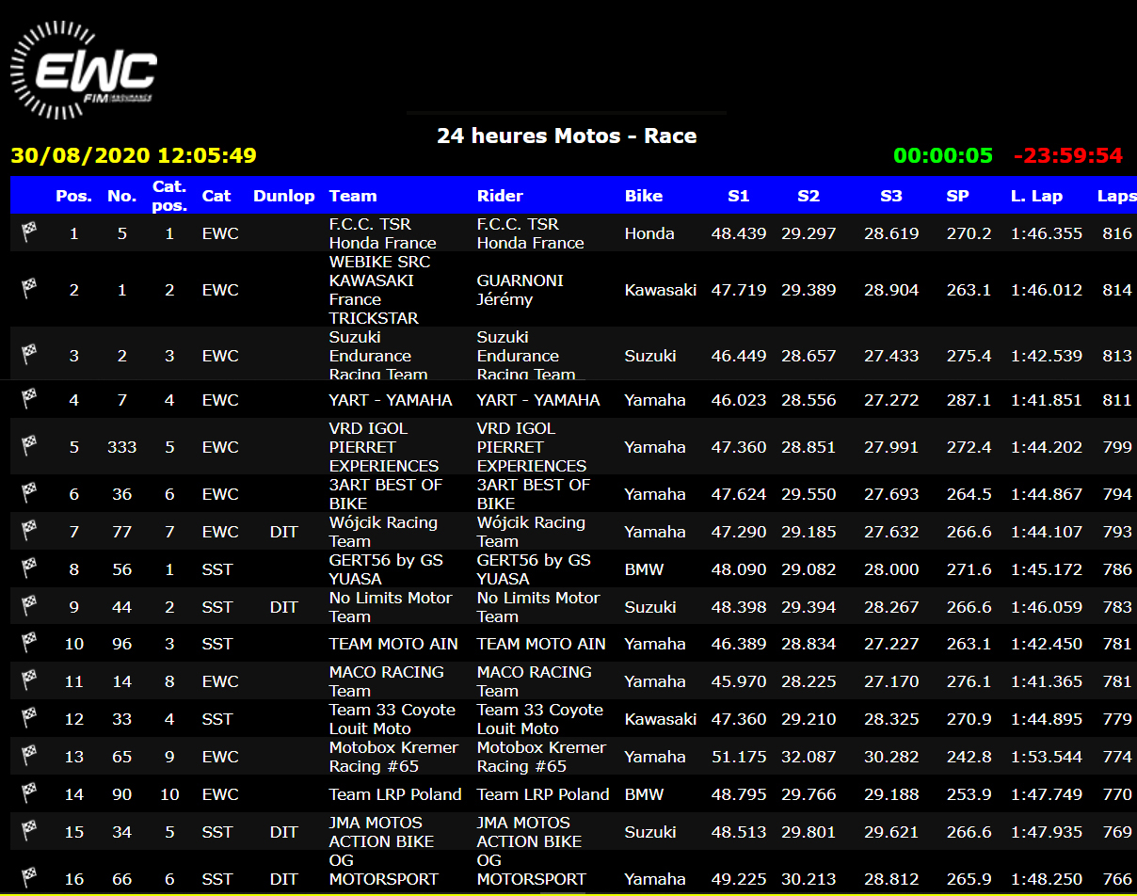Click the green elapsed timer 00:00:05

coord(943,155)
